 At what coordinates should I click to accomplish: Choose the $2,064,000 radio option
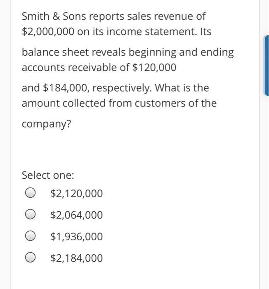[30, 214]
